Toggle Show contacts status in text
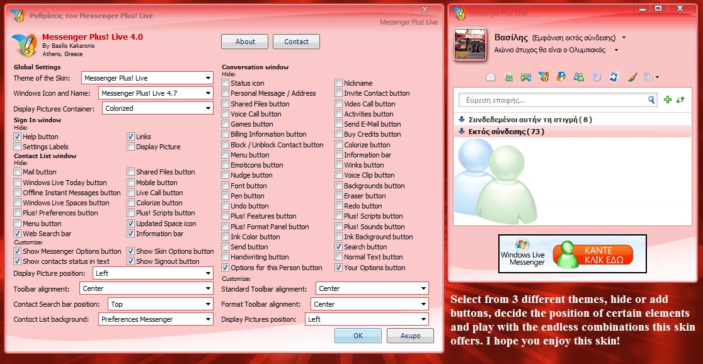 click(x=18, y=261)
